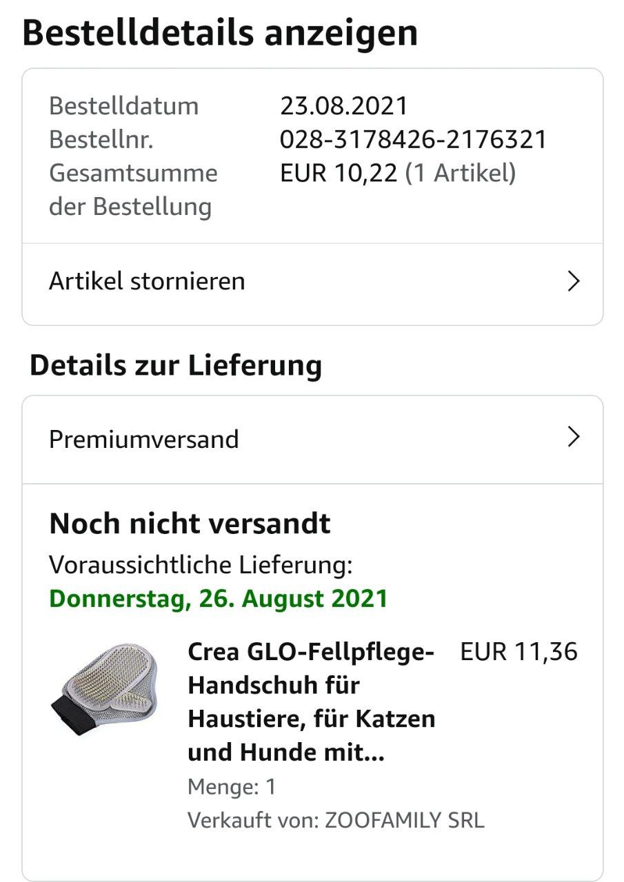The height and width of the screenshot is (882, 624).
Task: Tap the Bestelldatum value 23.08.2021
Action: pyautogui.click(x=344, y=106)
